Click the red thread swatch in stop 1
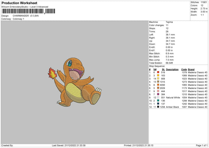The height and width of the screenshot is (148, 209). click(158, 72)
